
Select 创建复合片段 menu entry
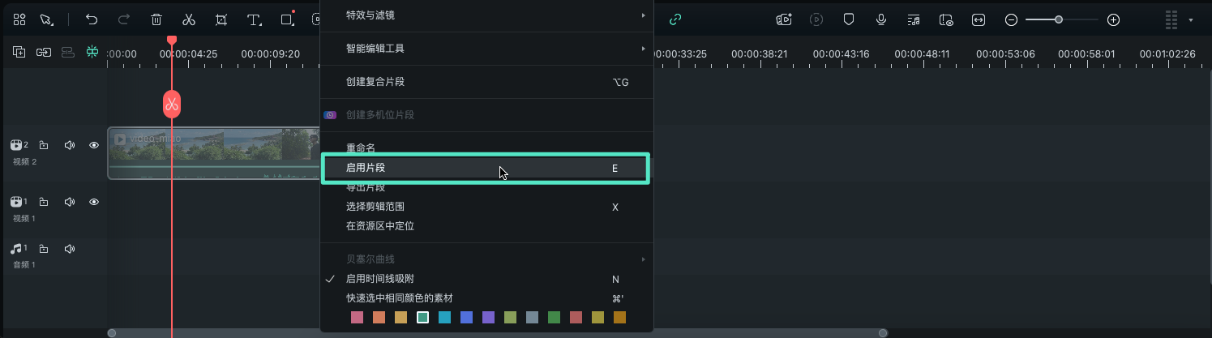[x=485, y=82]
